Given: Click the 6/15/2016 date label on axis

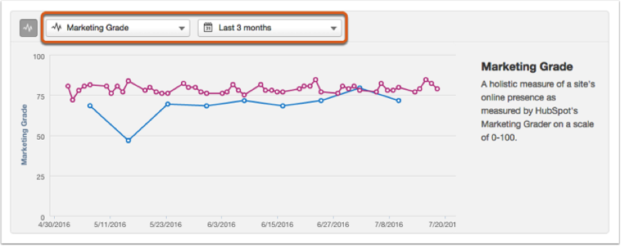Looking at the screenshot, I should click(x=278, y=225).
